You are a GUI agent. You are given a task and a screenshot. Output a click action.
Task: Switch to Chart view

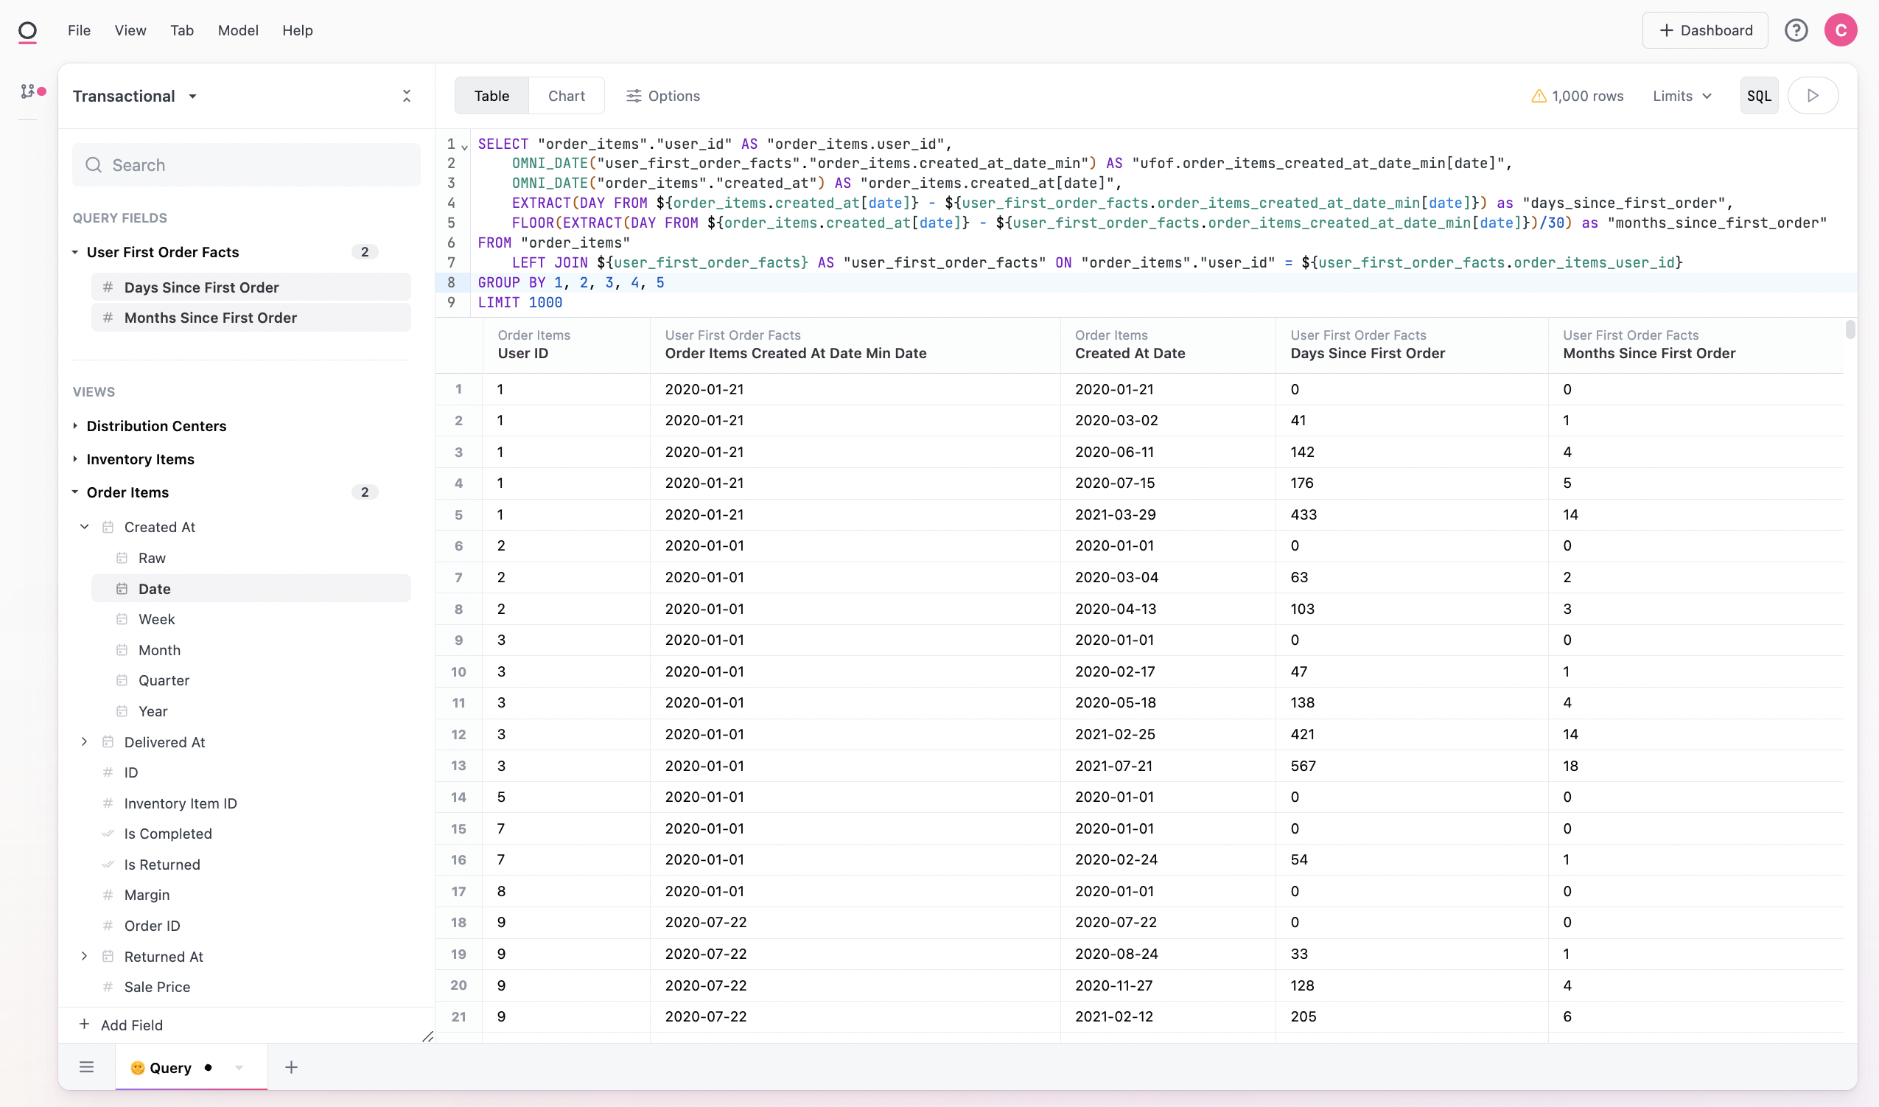click(566, 96)
